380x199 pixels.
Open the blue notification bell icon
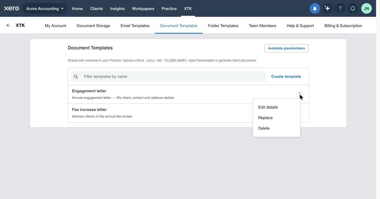pyautogui.click(x=315, y=9)
